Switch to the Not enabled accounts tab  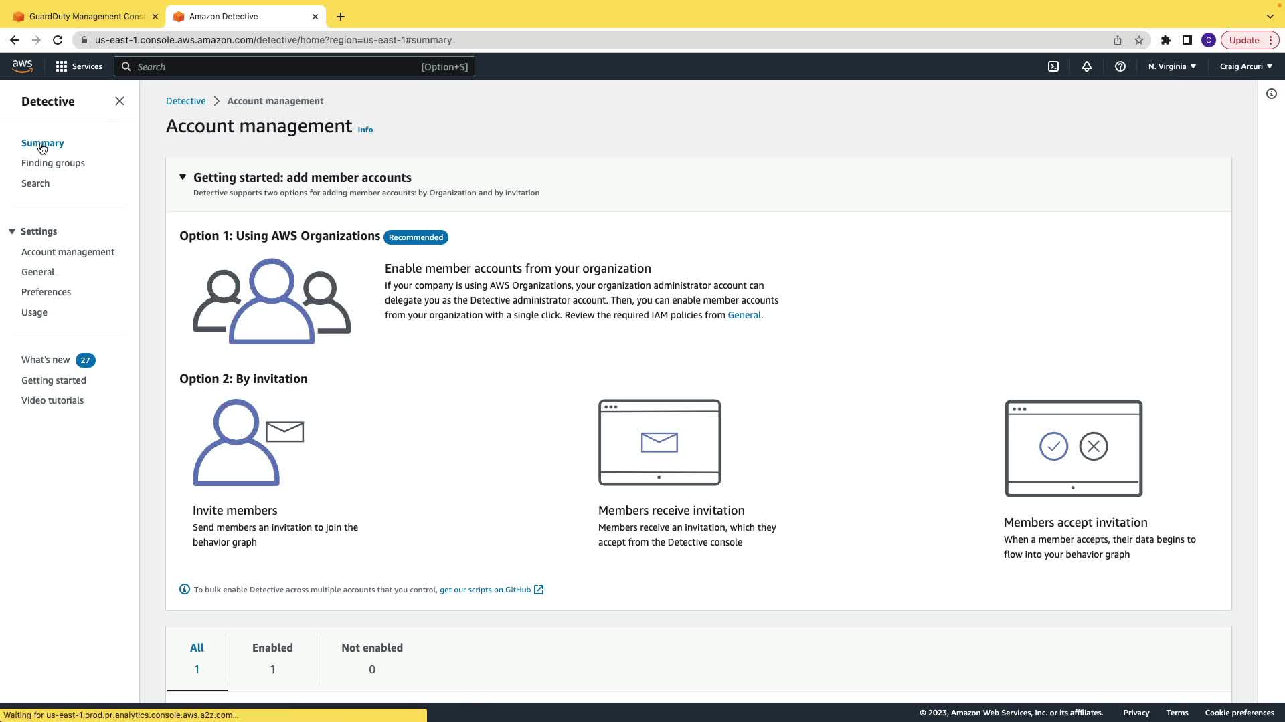372,658
